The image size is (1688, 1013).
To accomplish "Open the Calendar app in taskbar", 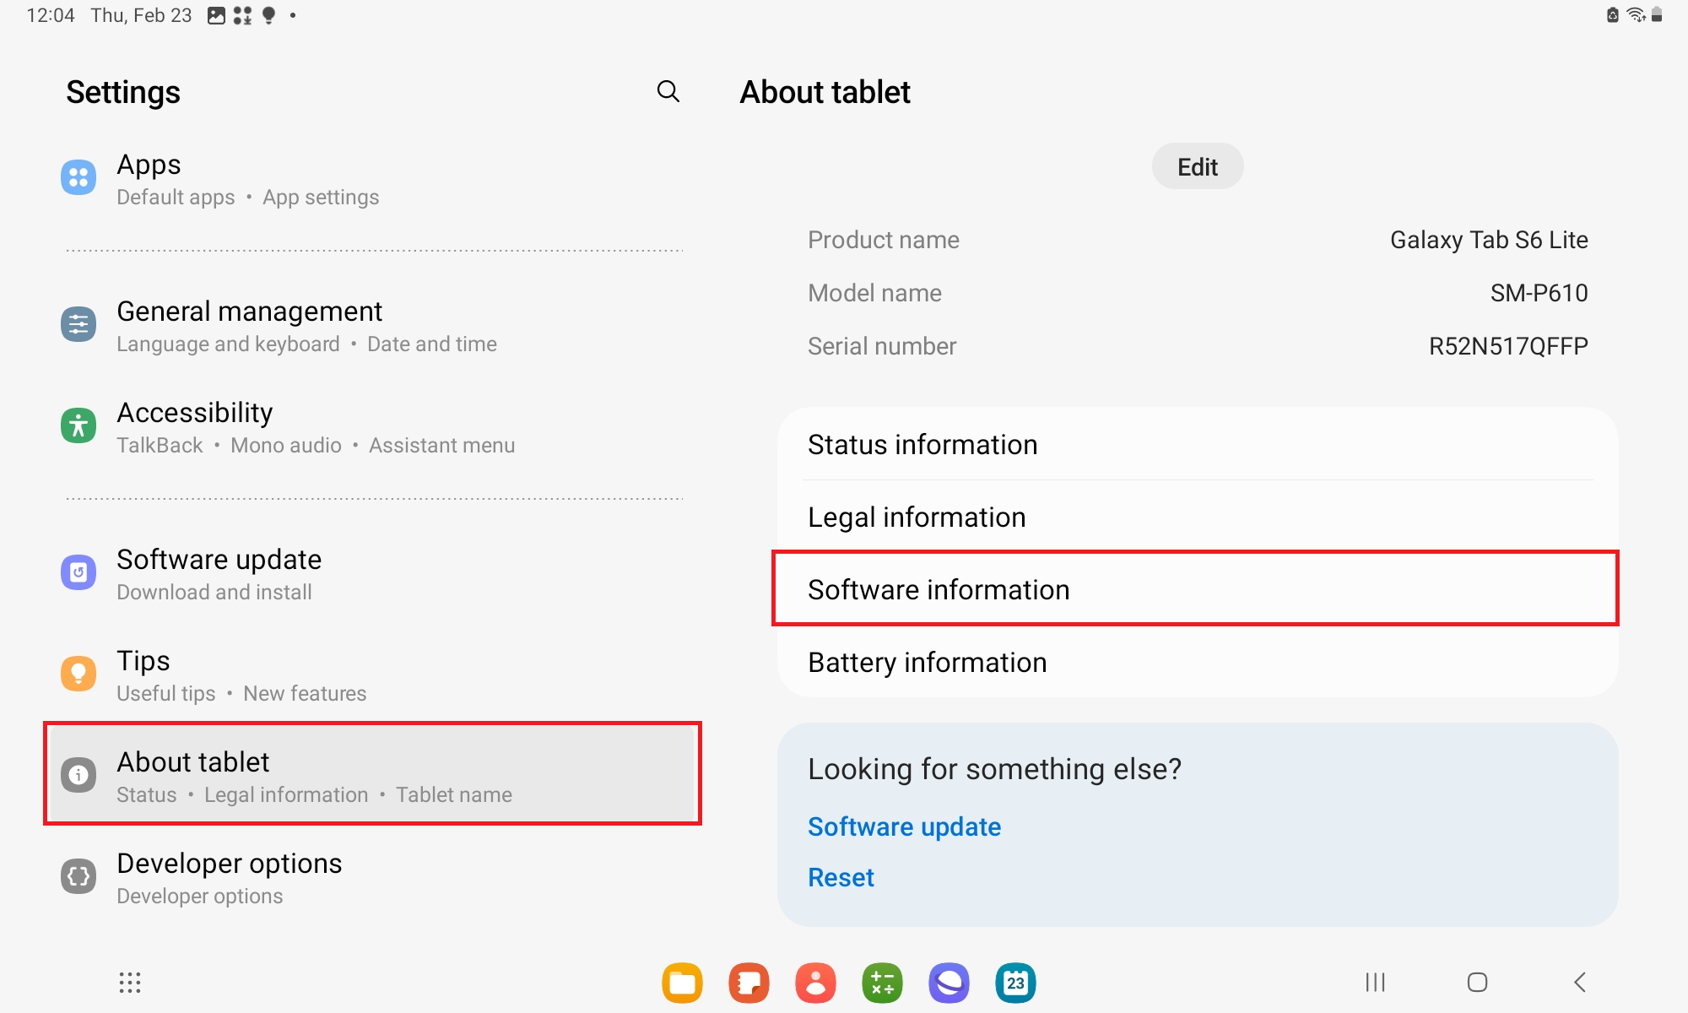I will click(1015, 983).
